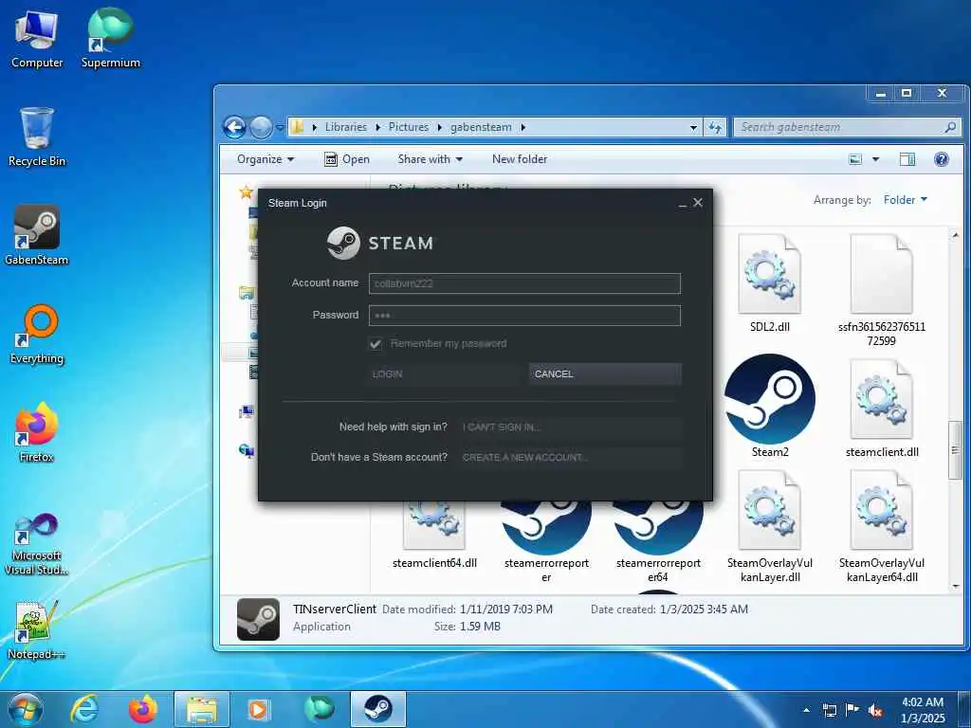Click New folder in Explorer toolbar

click(520, 159)
